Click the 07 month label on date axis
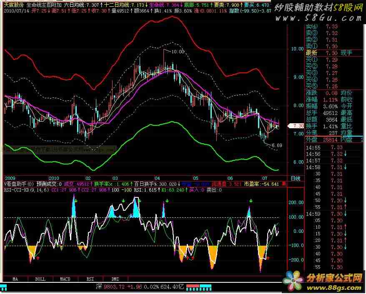The width and height of the screenshot is (366, 294). pyautogui.click(x=264, y=178)
